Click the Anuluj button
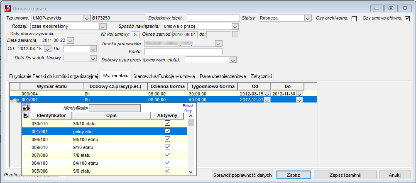 pyautogui.click(x=396, y=175)
